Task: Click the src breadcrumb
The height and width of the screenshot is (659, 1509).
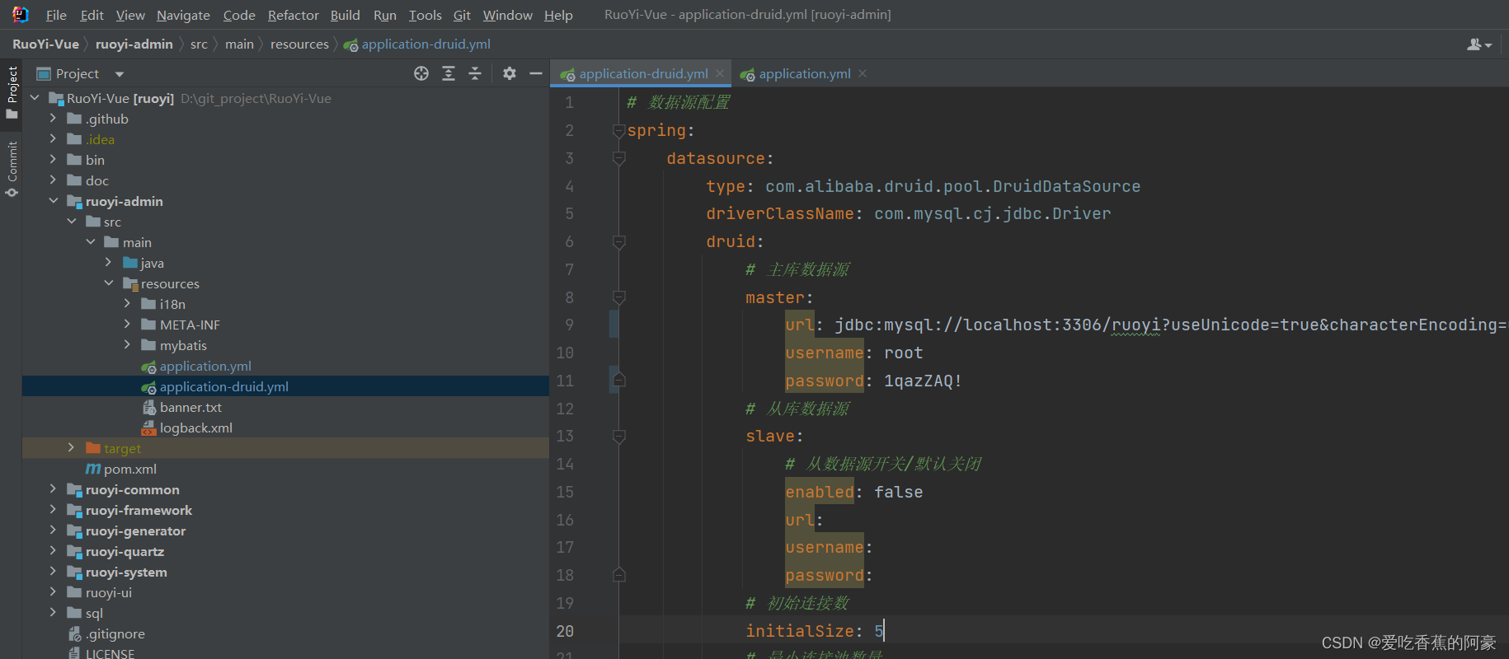Action: (x=199, y=44)
